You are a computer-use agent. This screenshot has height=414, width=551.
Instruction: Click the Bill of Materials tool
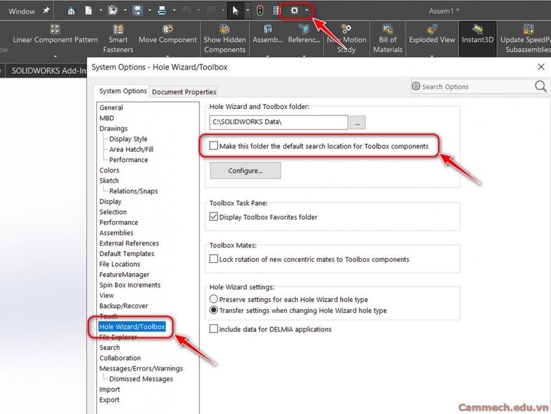388,39
